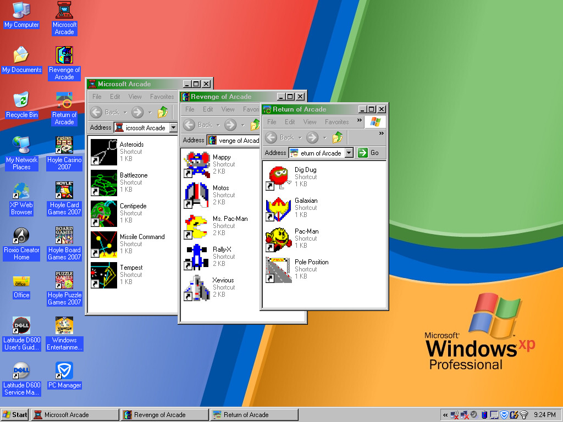Open Favorites menu in Return of Arcade

pyautogui.click(x=337, y=122)
